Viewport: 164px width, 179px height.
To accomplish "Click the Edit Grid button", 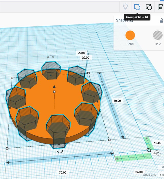I will point(162,167).
